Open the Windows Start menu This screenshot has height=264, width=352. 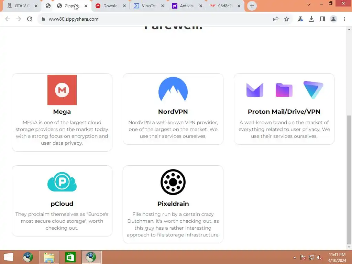[x=9, y=257]
